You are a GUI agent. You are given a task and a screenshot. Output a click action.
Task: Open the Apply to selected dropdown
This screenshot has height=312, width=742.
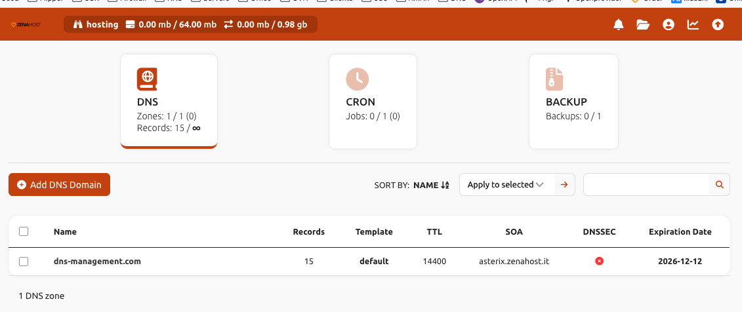(x=507, y=184)
